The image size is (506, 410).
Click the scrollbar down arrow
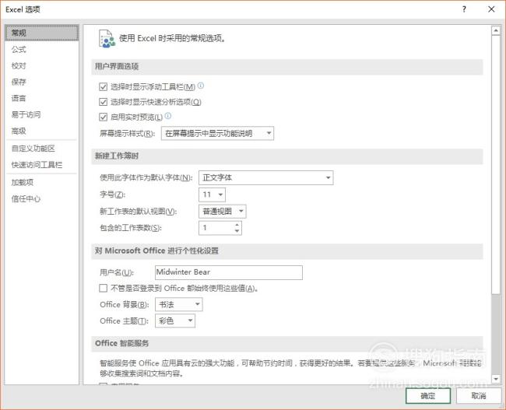[496, 378]
